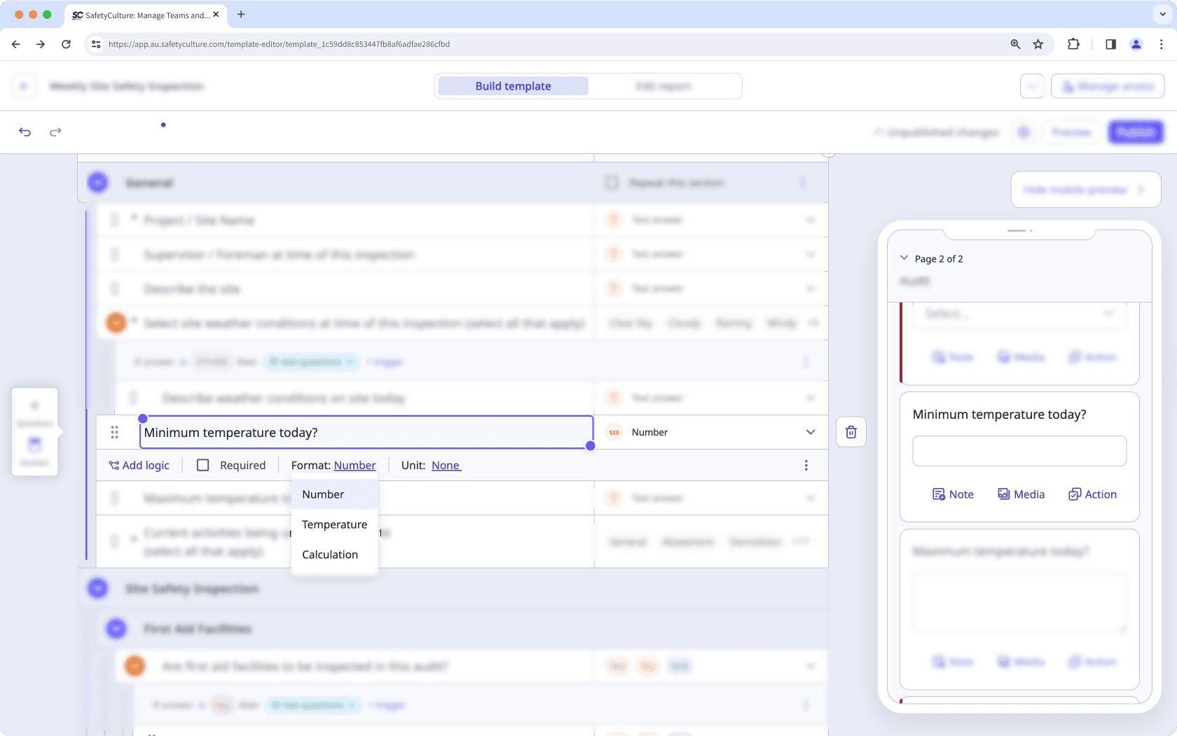1177x736 pixels.
Task: Bookmark the page with the star icon
Action: coord(1038,43)
